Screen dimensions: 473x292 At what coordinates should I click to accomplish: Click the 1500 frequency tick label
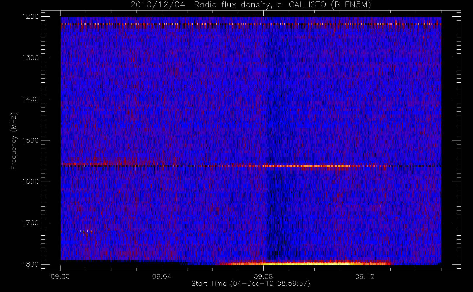[30, 140]
